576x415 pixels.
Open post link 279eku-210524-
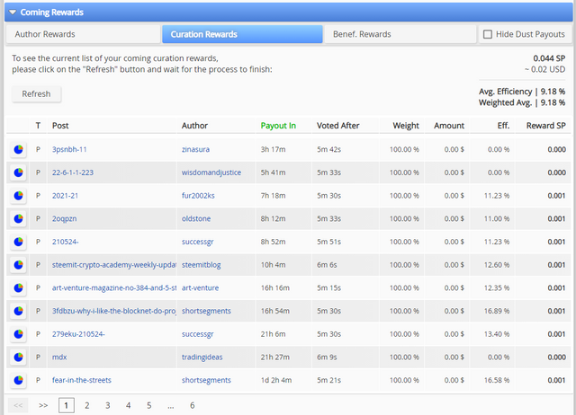(x=78, y=334)
